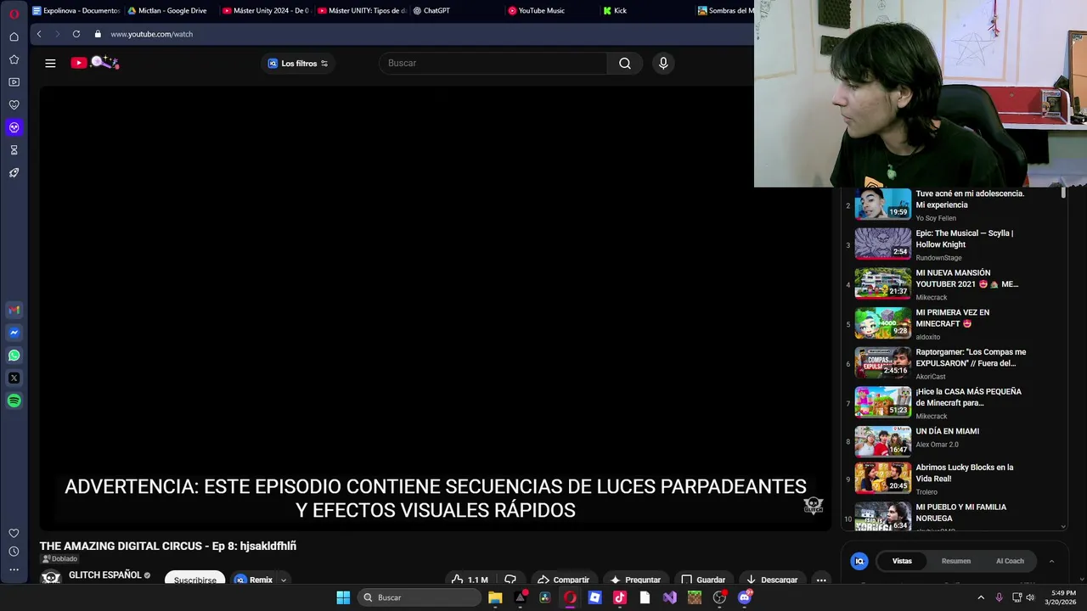
Task: Open the vidIQ blue logo in side panel
Action: [x=859, y=561]
